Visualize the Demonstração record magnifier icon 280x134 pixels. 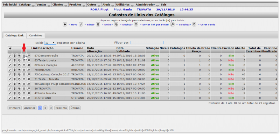[29, 56]
